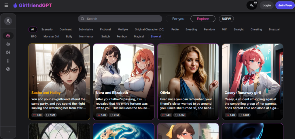The image size is (295, 139).
Task: Click the search magnifier icon
Action: 82,19
